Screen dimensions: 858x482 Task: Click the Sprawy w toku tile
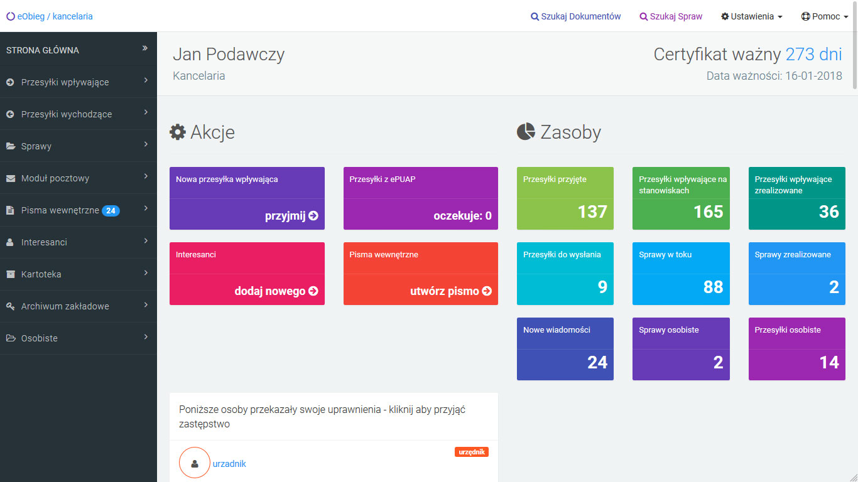pos(681,274)
